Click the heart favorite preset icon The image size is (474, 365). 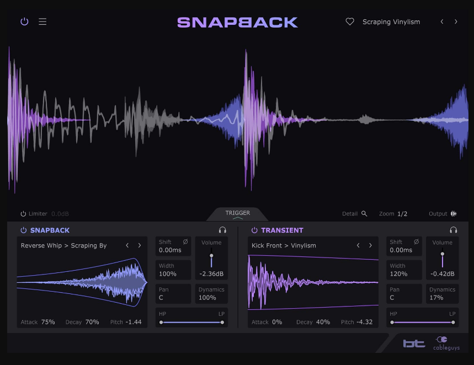(x=349, y=22)
